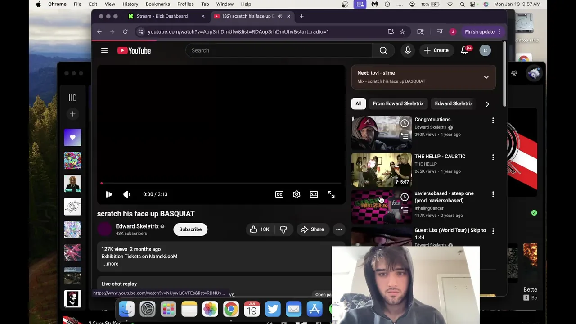This screenshot has width=576, height=324.
Task: Open Spotlight search in the menu bar
Action: click(x=463, y=4)
